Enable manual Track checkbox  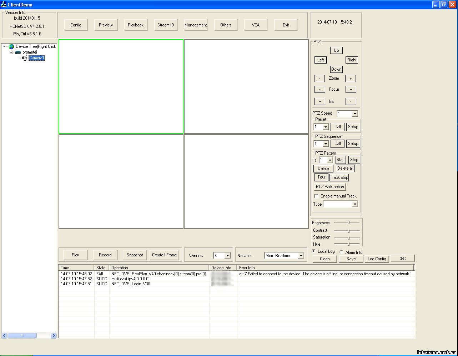click(316, 196)
